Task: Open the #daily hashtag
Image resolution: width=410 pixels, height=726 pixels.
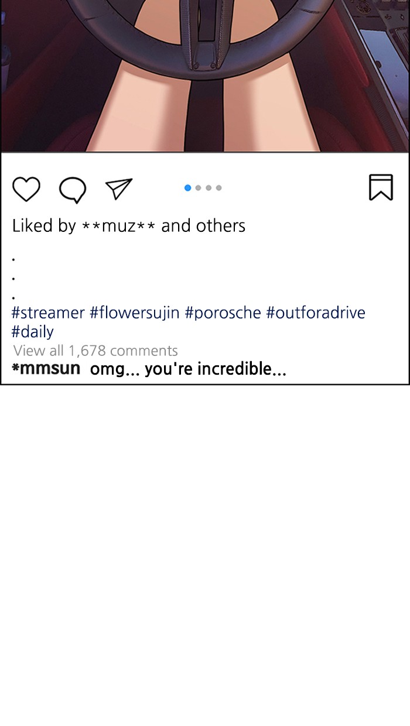Action: pyautogui.click(x=32, y=332)
